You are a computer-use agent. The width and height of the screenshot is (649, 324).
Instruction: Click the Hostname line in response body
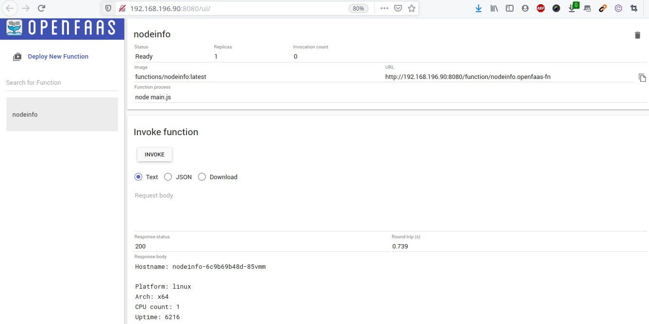(200, 266)
